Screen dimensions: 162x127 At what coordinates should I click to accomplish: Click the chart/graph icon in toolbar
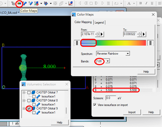pyautogui.click(x=71, y=4)
